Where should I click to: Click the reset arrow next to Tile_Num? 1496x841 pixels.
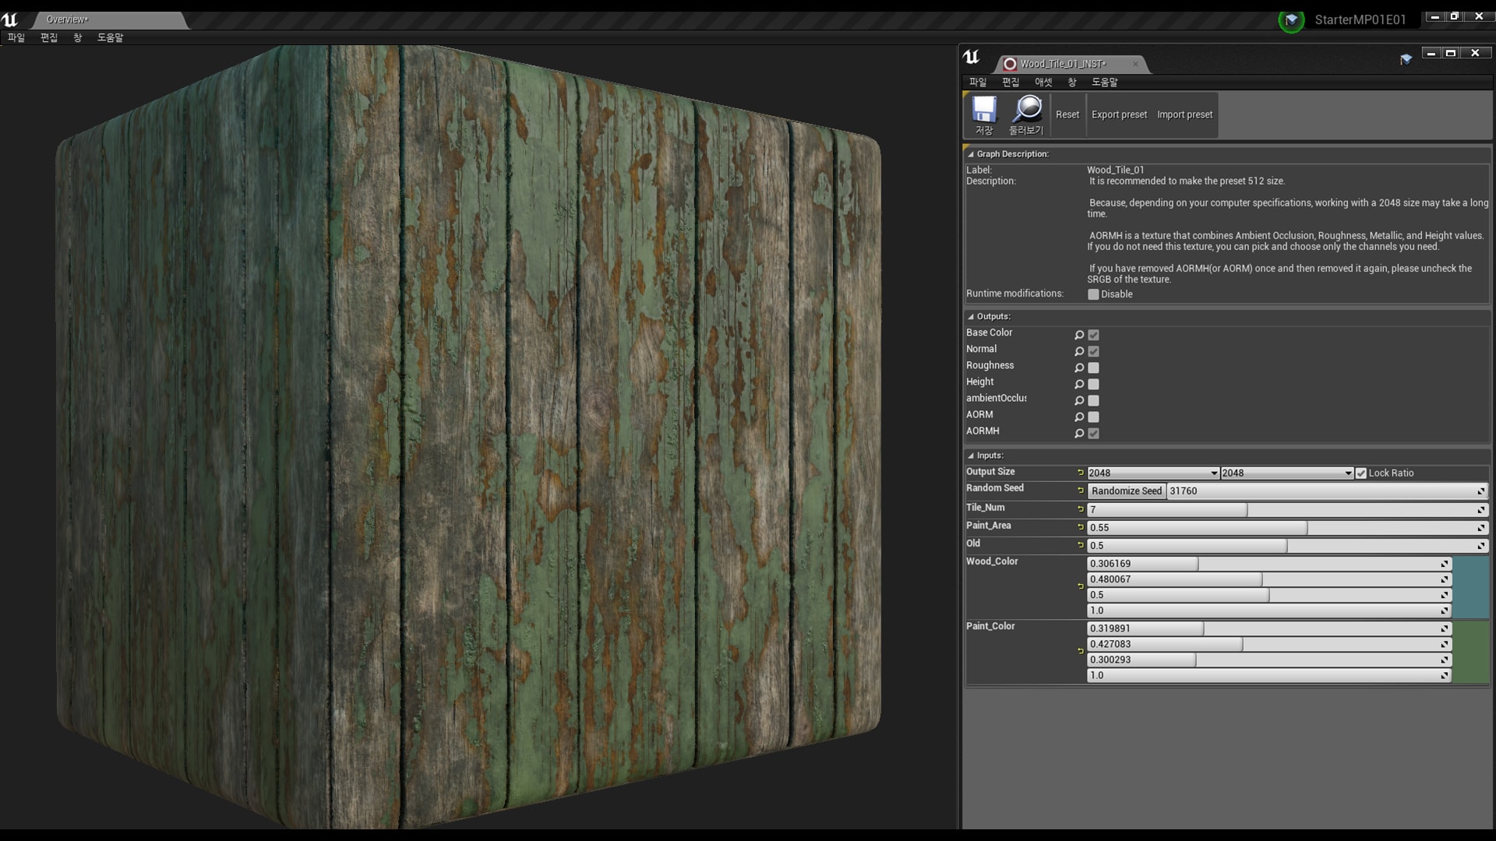tap(1080, 509)
